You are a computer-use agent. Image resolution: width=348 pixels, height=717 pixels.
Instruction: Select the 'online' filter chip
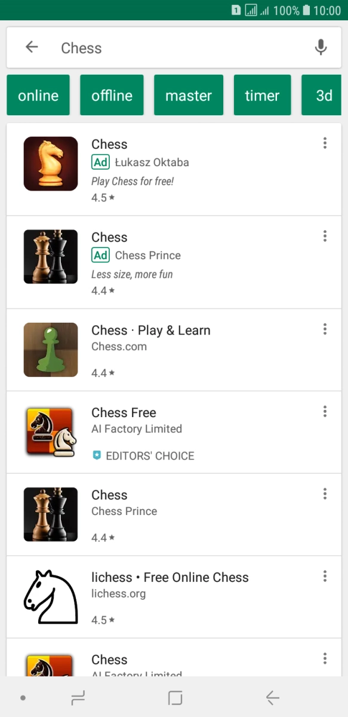coord(38,94)
